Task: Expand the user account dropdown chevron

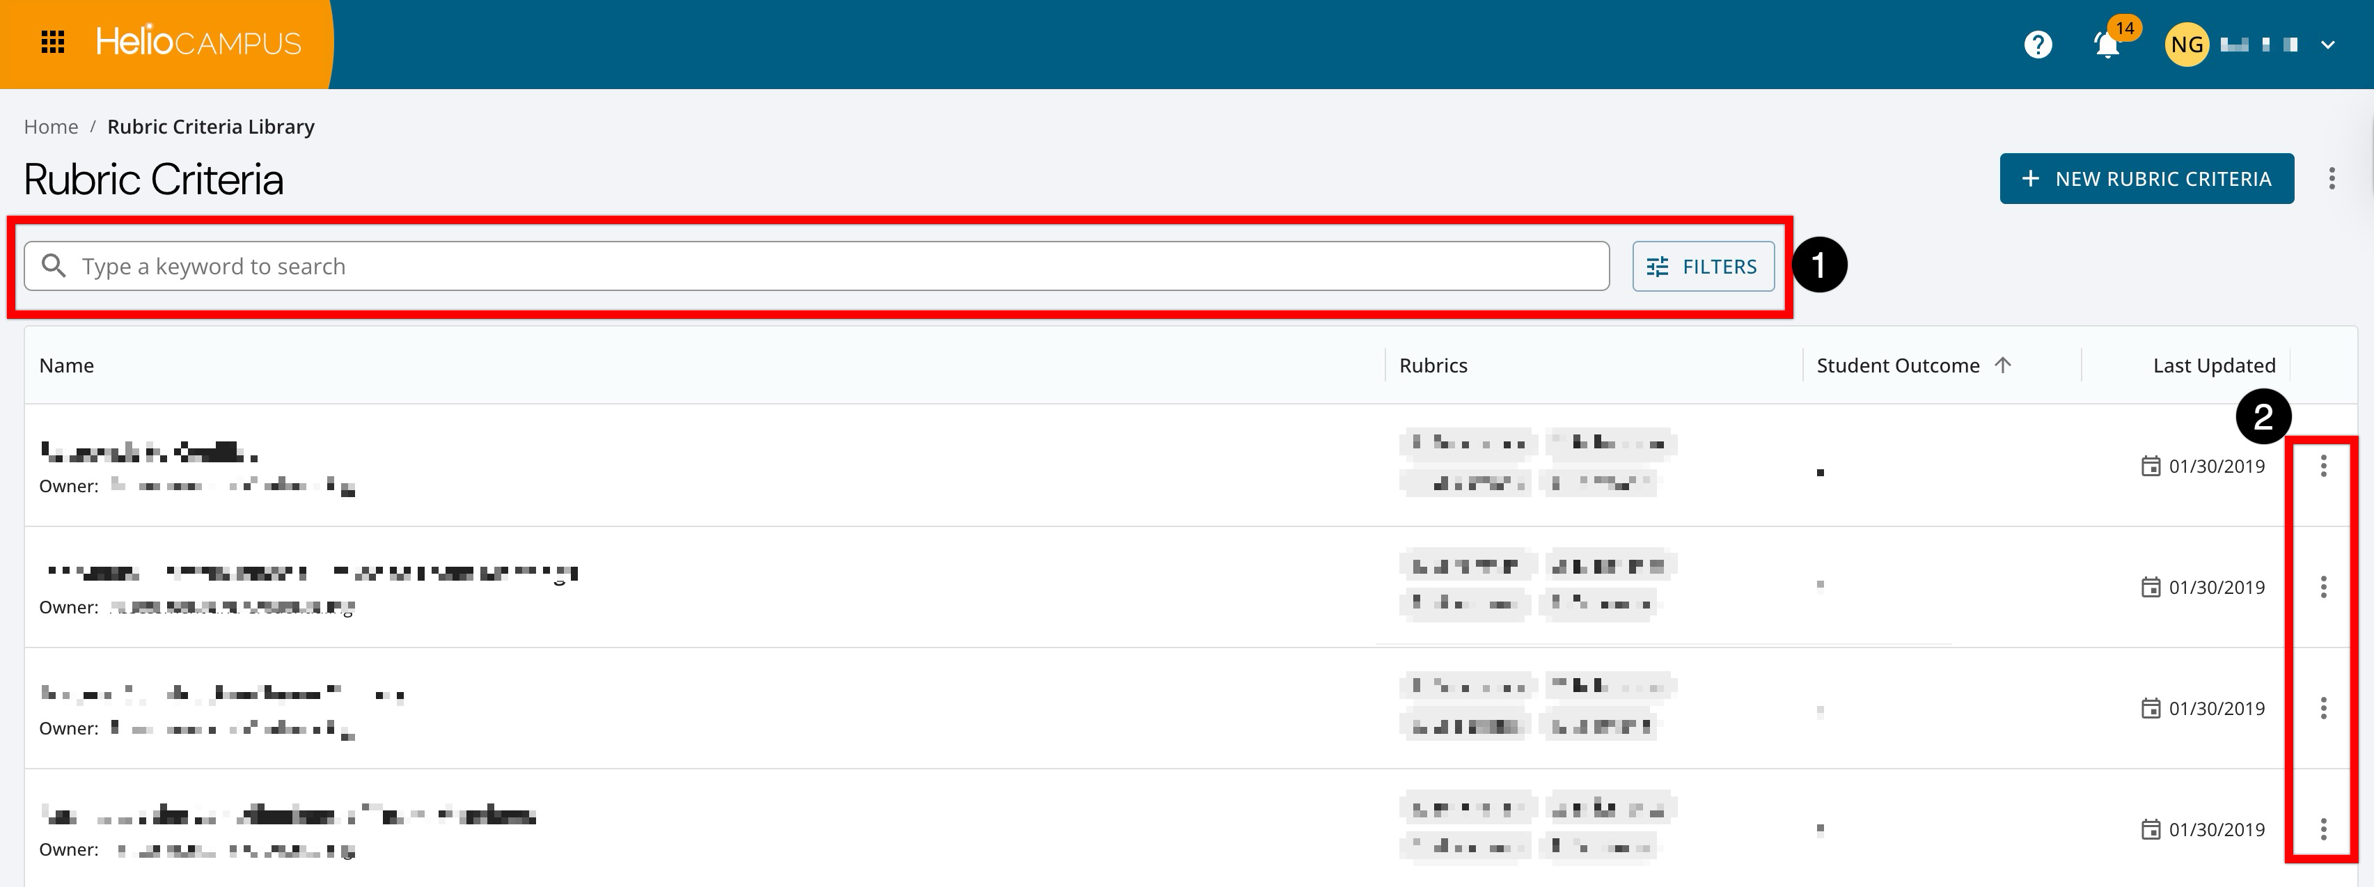Action: [x=2328, y=45]
